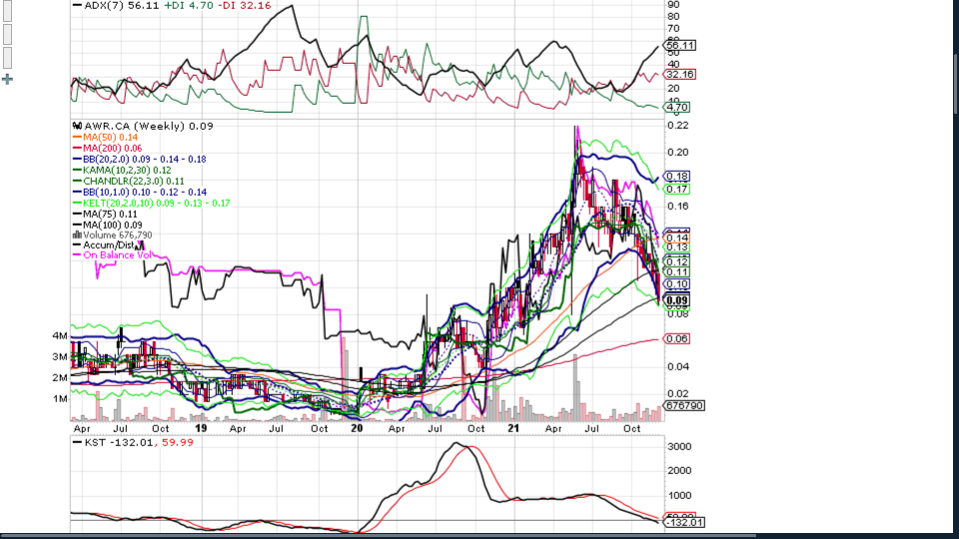Click the candlestick glyph beside AWR.CA
Screen dimensions: 959x539
[77, 127]
